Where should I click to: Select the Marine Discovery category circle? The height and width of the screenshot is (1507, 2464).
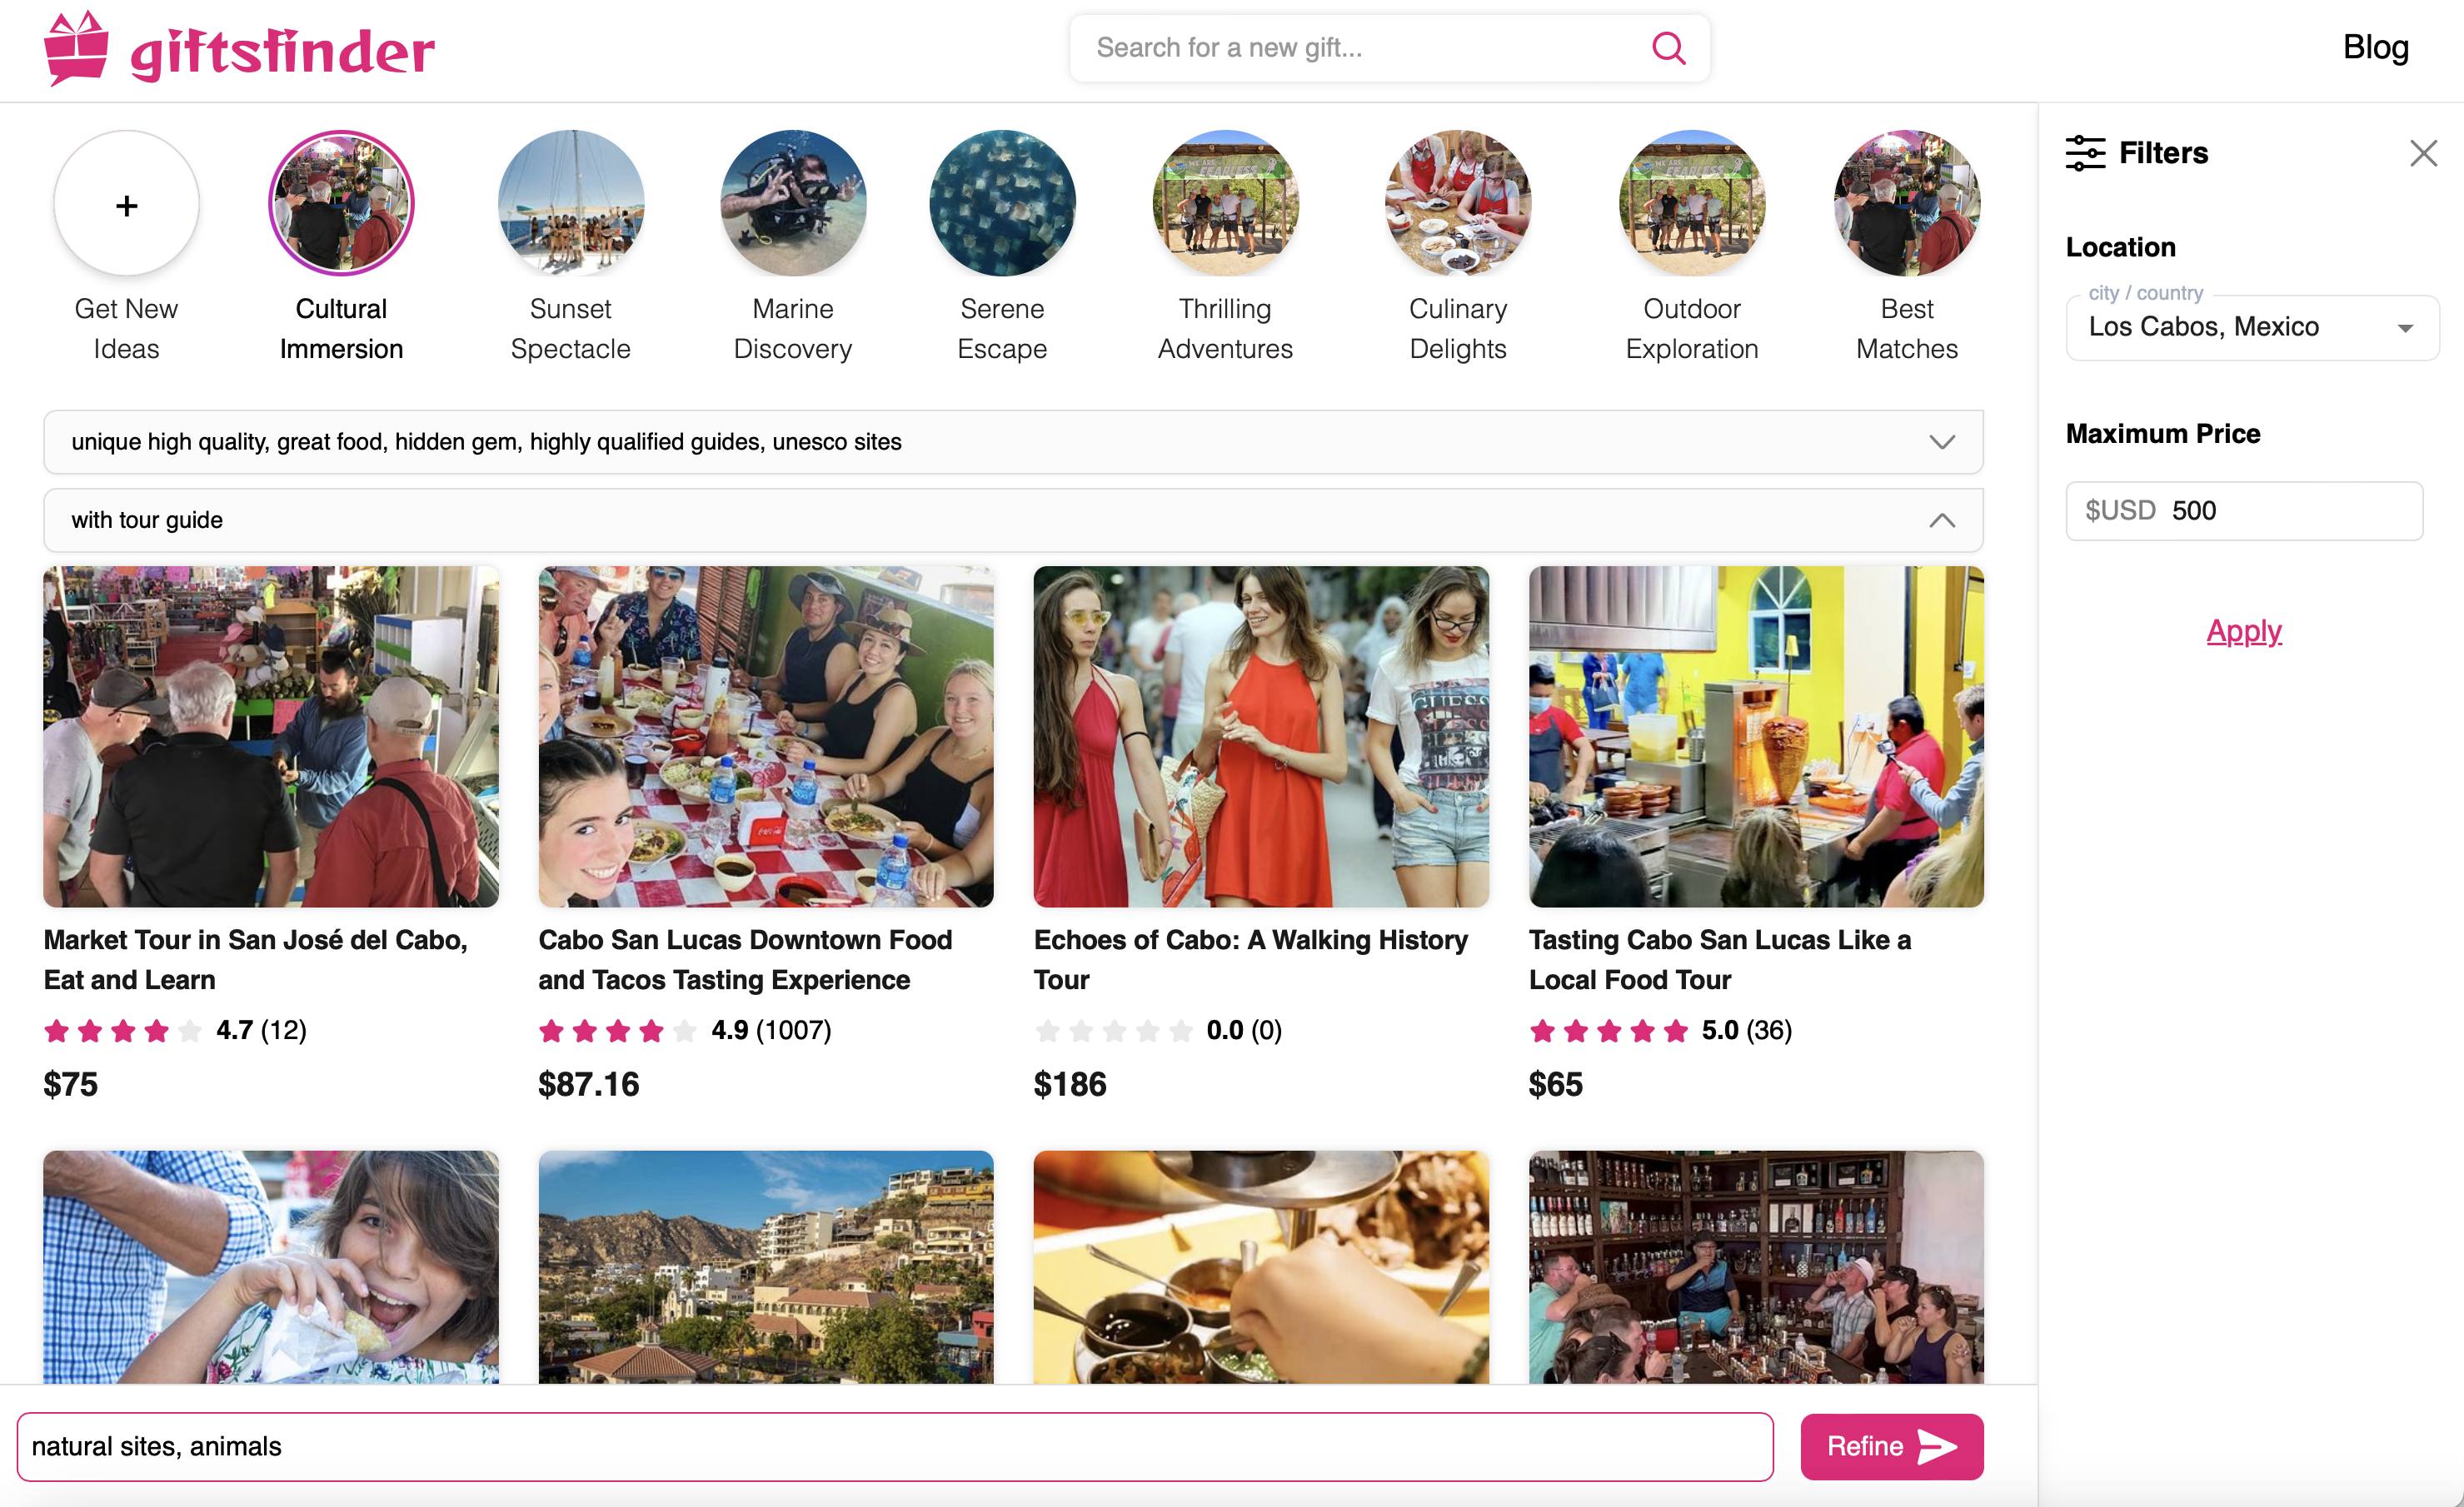(793, 203)
